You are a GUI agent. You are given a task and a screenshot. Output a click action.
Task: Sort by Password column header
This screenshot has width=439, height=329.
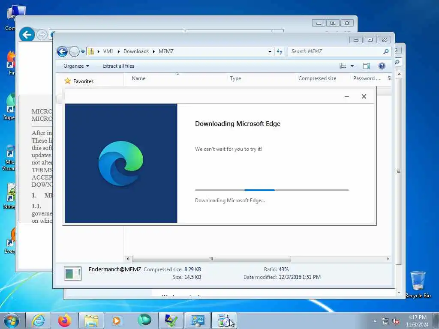367,79
